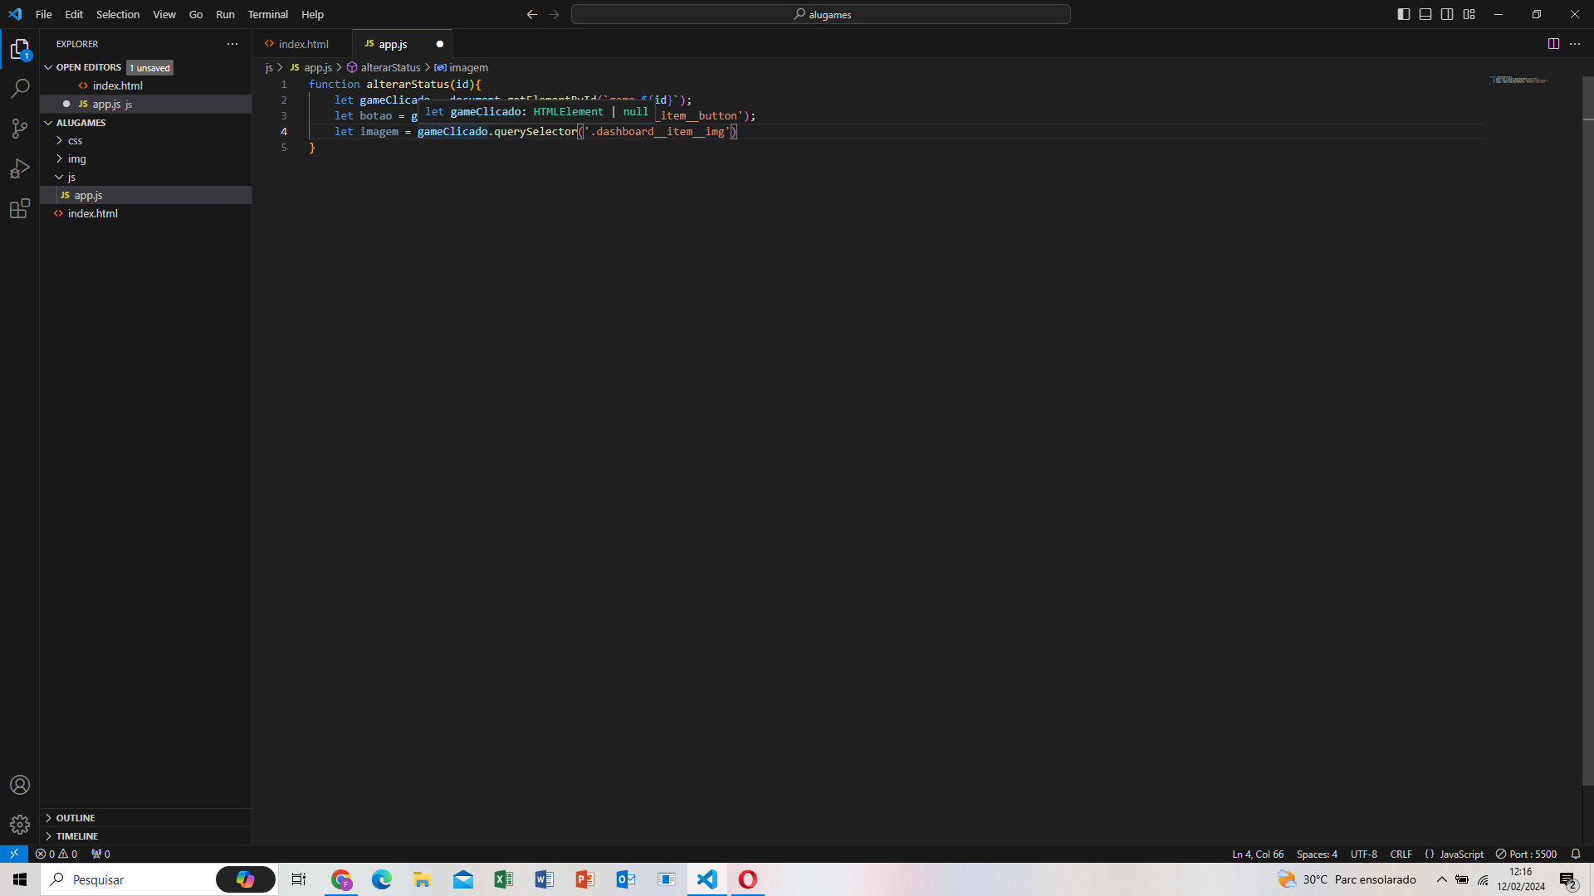Change line endings via CRLF
This screenshot has width=1594, height=896.
pyautogui.click(x=1401, y=854)
